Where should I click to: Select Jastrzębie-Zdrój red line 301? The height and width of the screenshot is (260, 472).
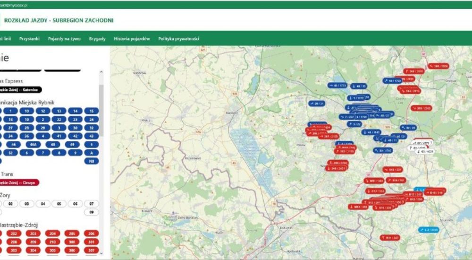click(x=92, y=242)
